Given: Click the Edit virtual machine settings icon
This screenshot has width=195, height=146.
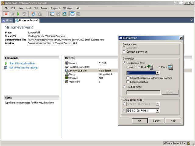Looking at the screenshot, I should [6, 68].
